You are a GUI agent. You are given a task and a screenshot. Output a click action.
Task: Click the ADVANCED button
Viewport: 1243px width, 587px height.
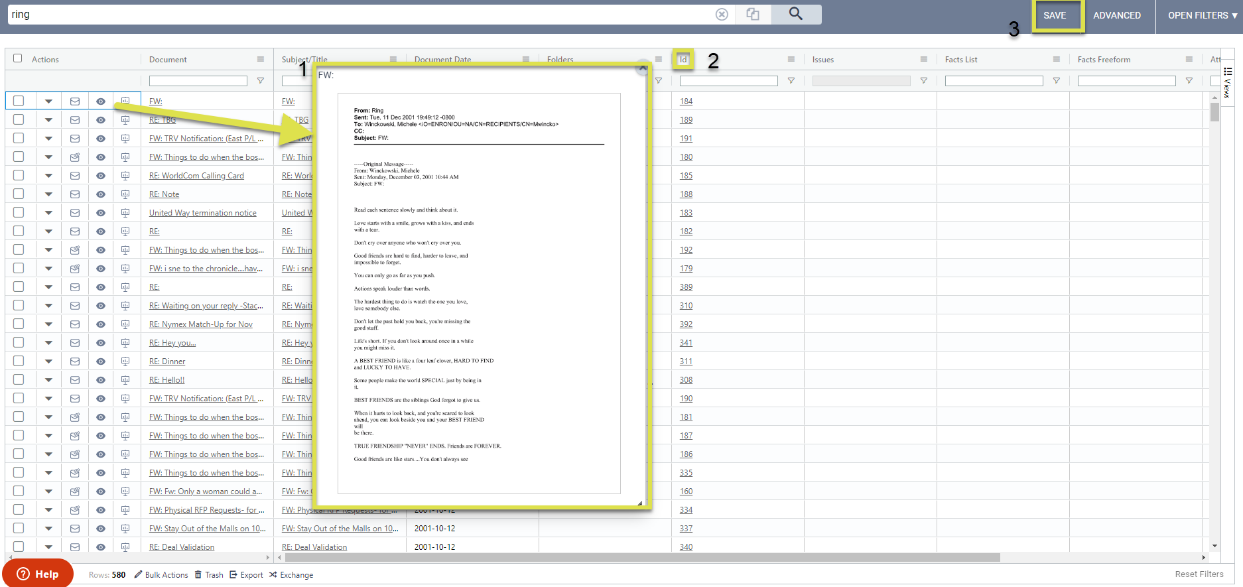pyautogui.click(x=1117, y=15)
